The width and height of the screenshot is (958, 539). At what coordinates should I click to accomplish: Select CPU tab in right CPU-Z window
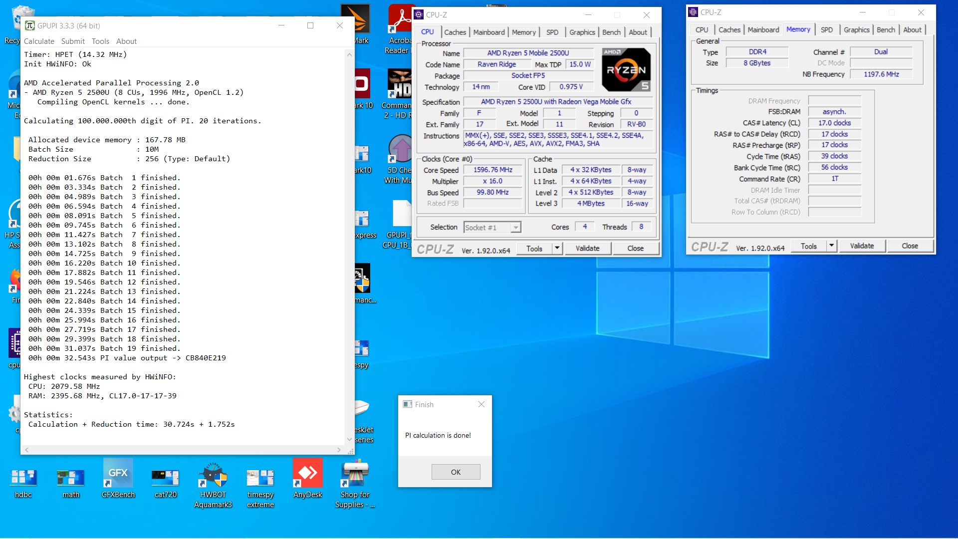pyautogui.click(x=702, y=29)
